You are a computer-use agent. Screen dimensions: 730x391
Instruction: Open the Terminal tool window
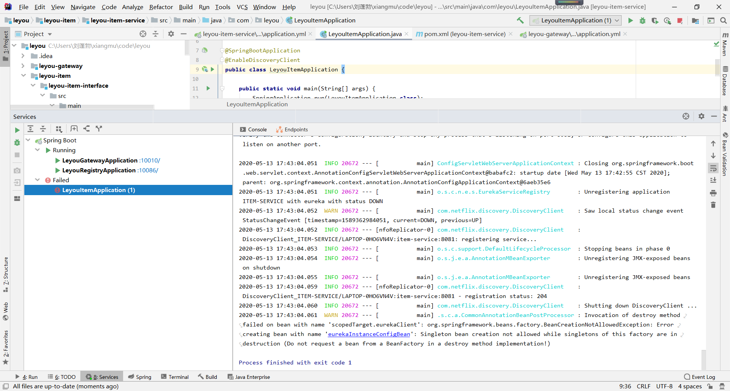click(175, 377)
